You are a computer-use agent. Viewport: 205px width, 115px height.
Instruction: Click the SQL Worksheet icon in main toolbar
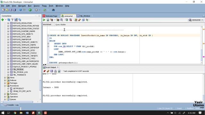(x=45, y=10)
